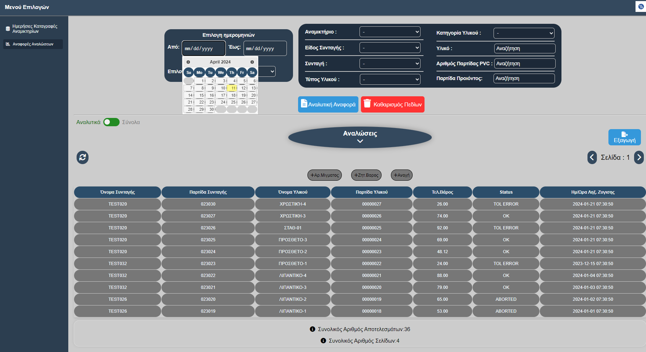Click the Παρτίδα Συνταγής column header
The image size is (646, 352).
(208, 192)
